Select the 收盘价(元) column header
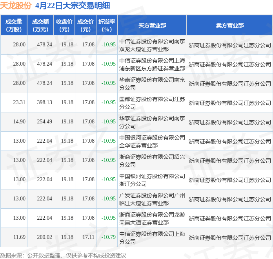 (x=64, y=26)
